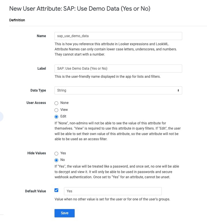Click the Name field label

[x=42, y=36]
